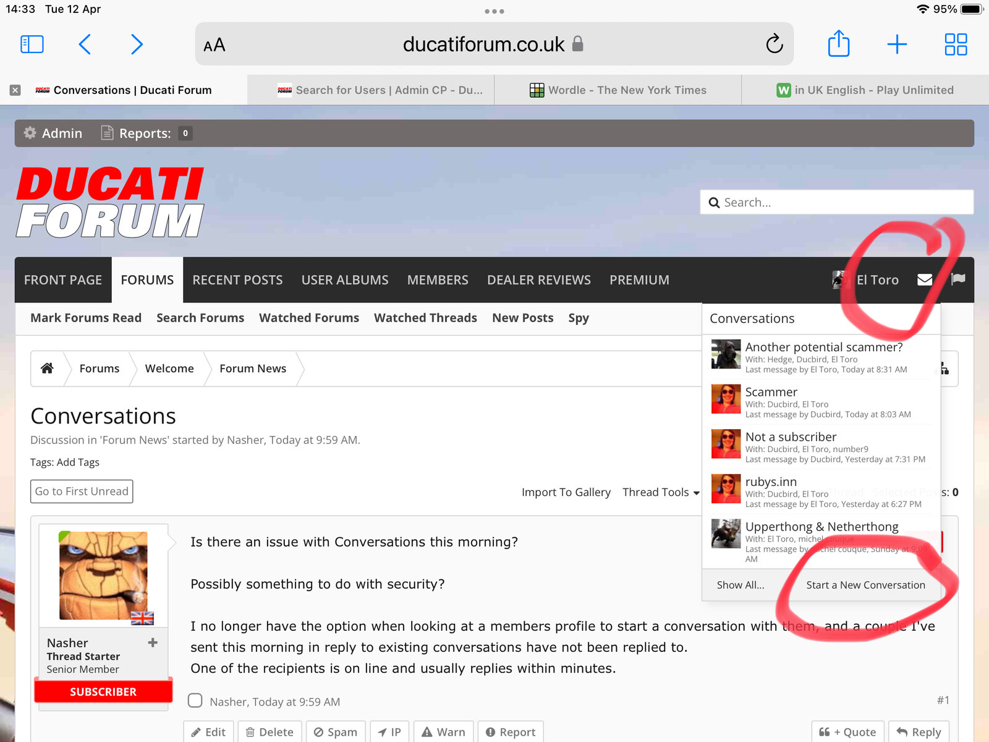Image resolution: width=989 pixels, height=742 pixels.
Task: Open the Safari share sheet icon
Action: pos(839,43)
